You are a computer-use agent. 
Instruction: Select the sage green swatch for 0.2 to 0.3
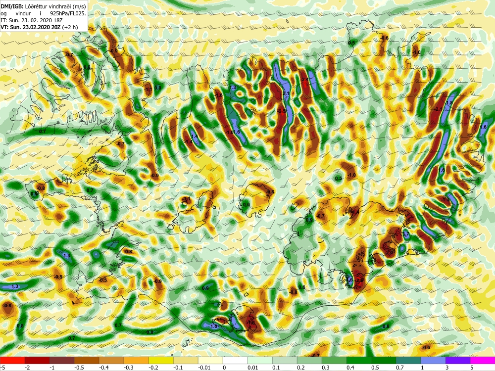[309, 361]
